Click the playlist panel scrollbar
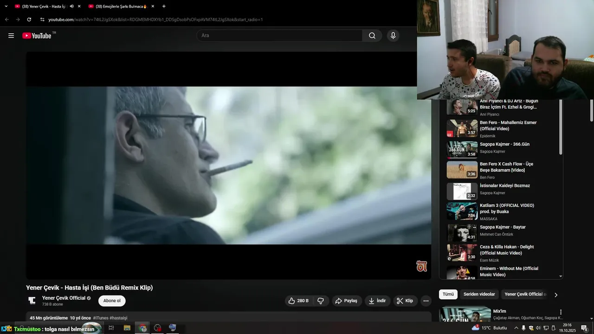Viewport: 594px width, 334px height. (x=561, y=127)
